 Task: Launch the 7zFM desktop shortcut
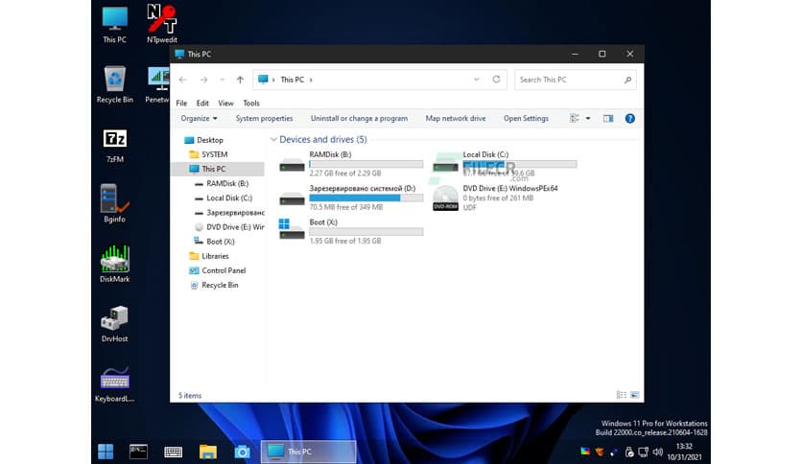[114, 141]
